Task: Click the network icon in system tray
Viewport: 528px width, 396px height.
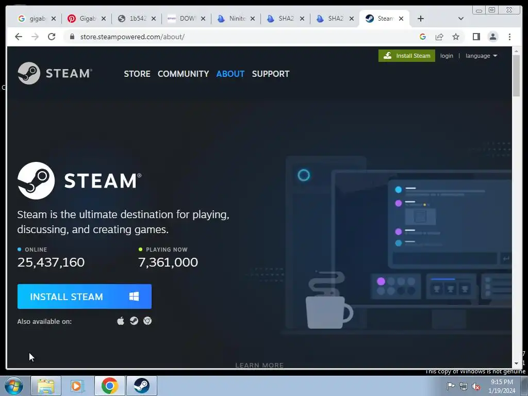Action: tap(464, 386)
